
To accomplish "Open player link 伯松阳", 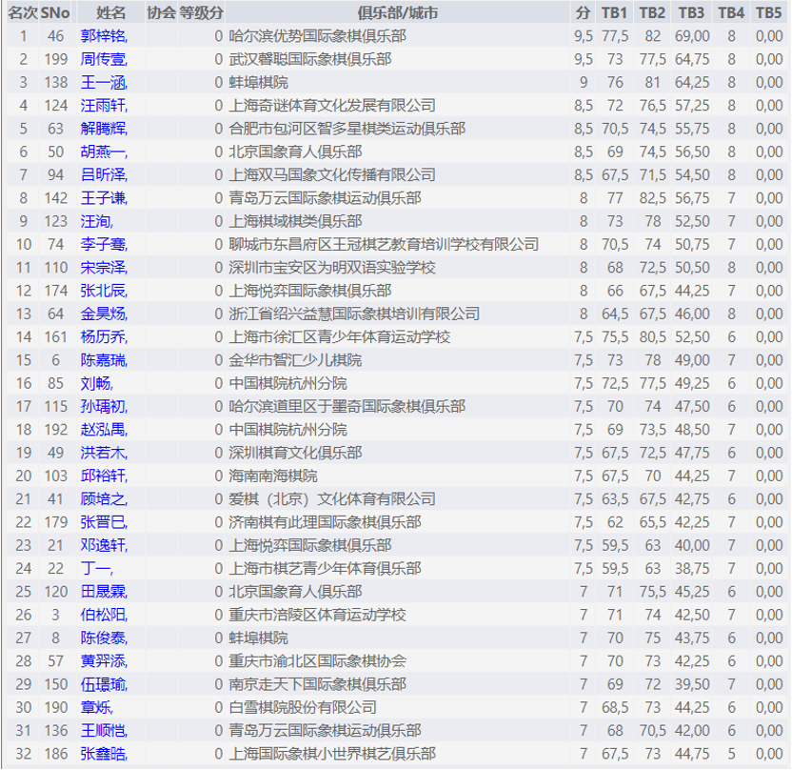I will (x=103, y=615).
